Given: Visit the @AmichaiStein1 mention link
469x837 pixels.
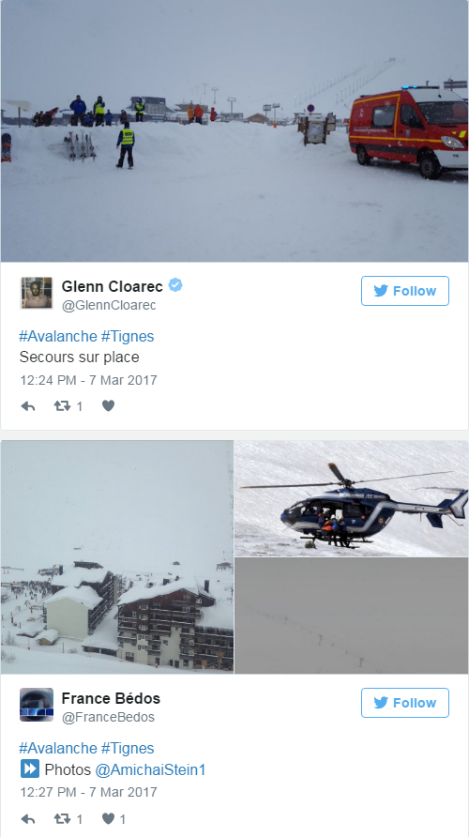Looking at the screenshot, I should (x=150, y=769).
